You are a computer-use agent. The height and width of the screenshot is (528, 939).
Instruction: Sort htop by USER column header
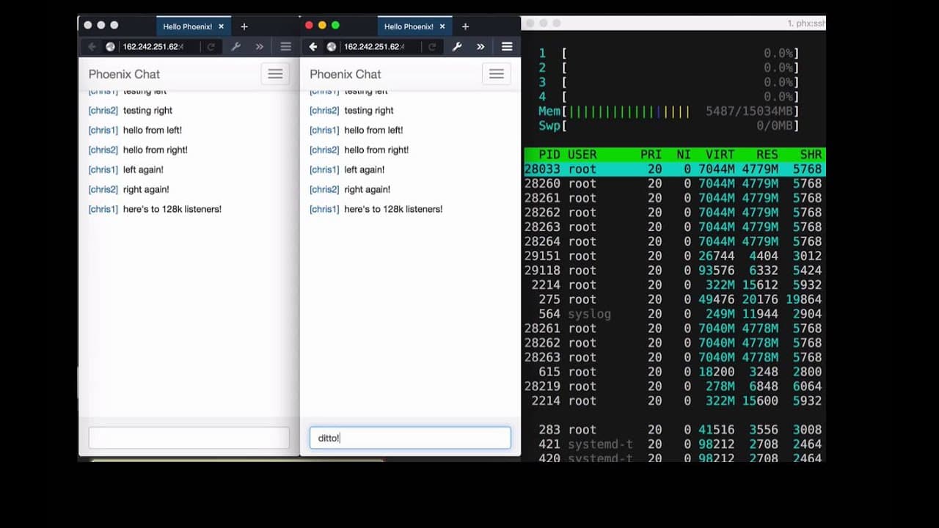(x=582, y=155)
